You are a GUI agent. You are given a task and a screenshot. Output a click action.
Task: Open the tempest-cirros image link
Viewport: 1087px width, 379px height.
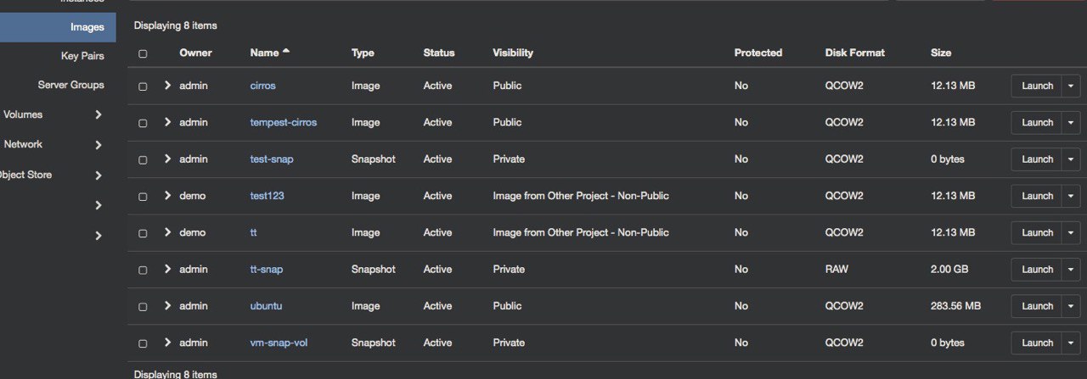[x=283, y=122]
